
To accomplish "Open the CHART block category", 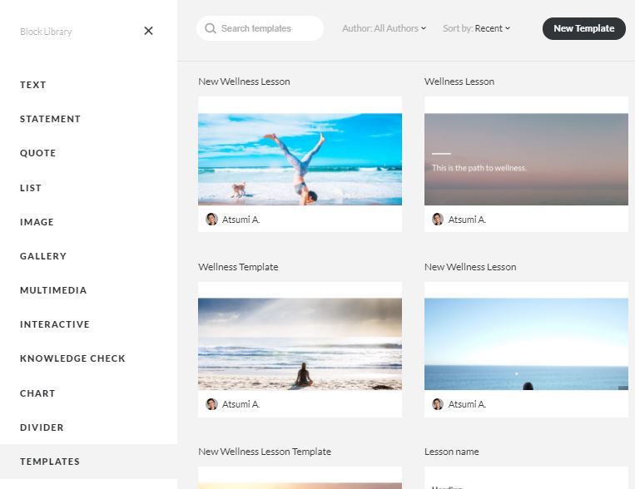I will (37, 393).
